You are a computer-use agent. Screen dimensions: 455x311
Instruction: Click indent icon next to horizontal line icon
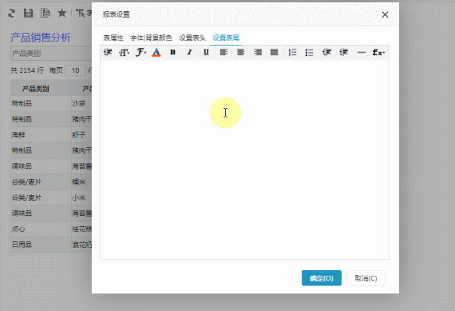tap(343, 52)
